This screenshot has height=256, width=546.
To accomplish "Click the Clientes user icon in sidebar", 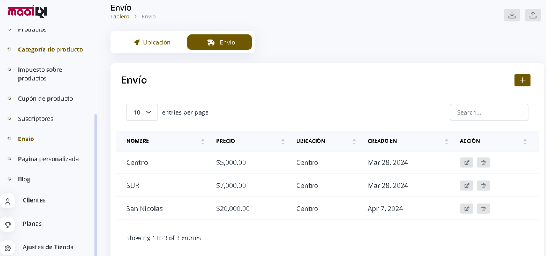I will point(8,201).
